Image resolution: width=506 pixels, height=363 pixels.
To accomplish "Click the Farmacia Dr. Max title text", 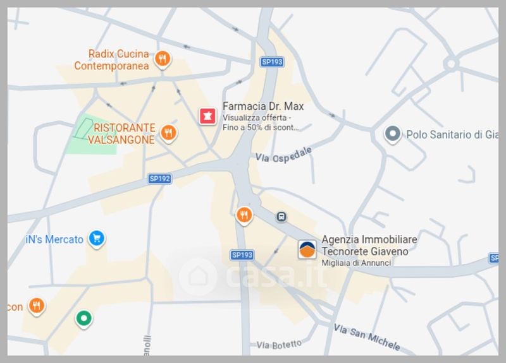I will [x=263, y=106].
